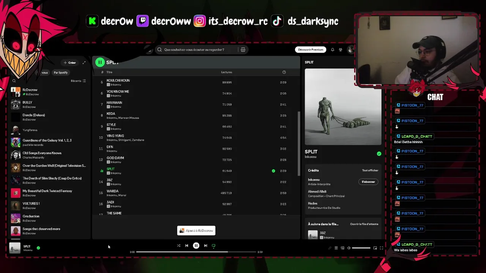Click the large SPLIT album cover

pos(343,107)
